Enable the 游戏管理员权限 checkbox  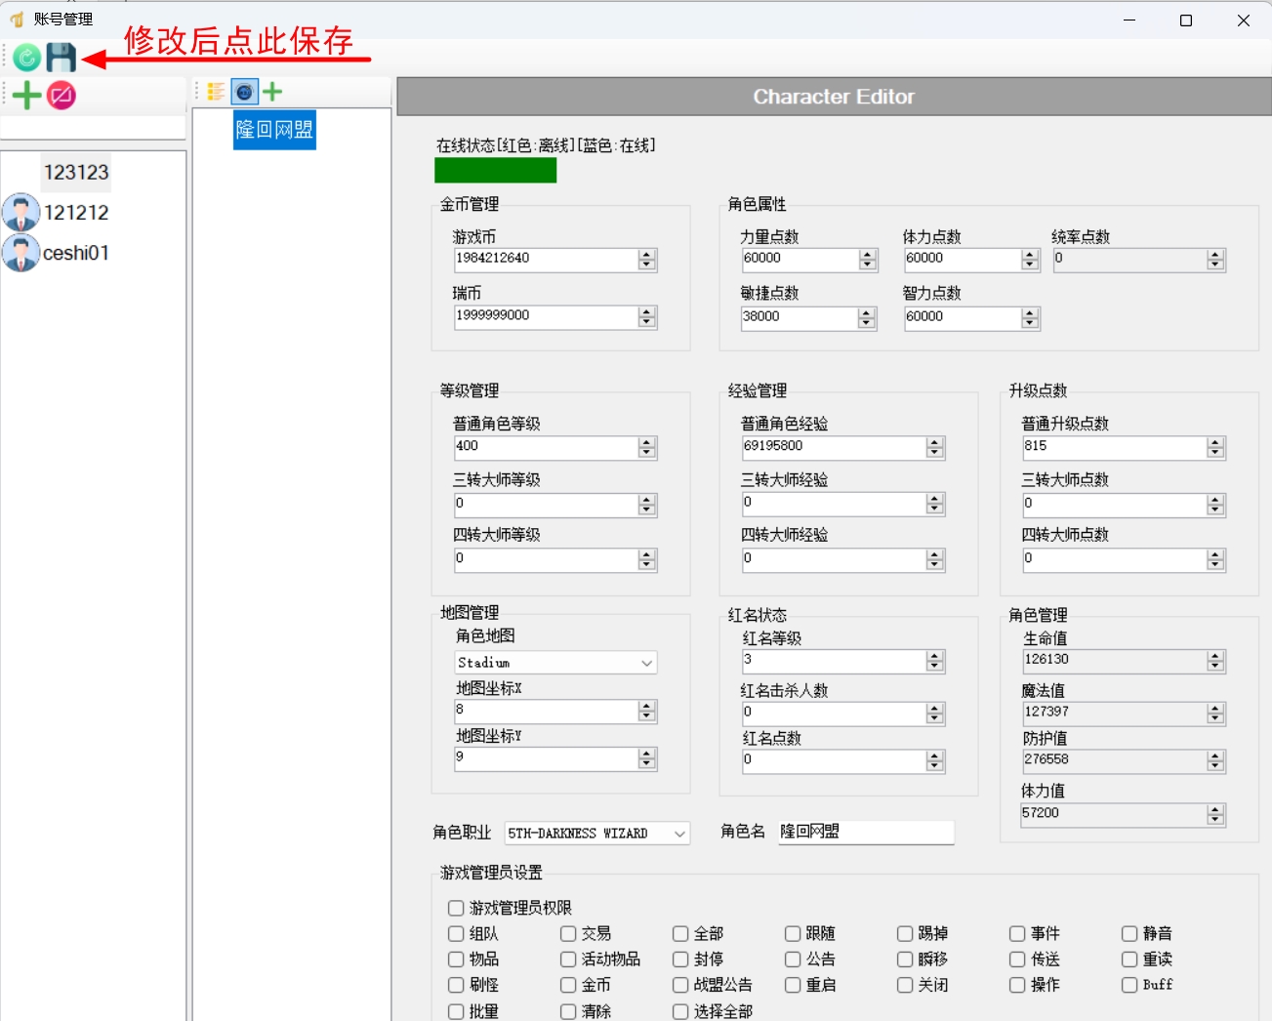coord(456,909)
